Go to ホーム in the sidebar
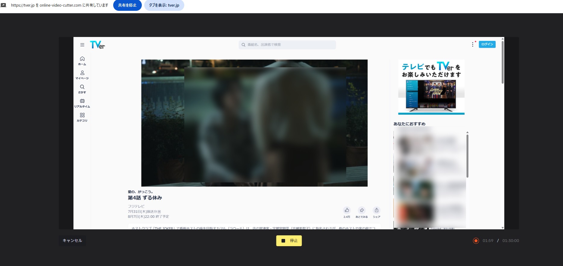The width and height of the screenshot is (563, 266). click(x=82, y=61)
